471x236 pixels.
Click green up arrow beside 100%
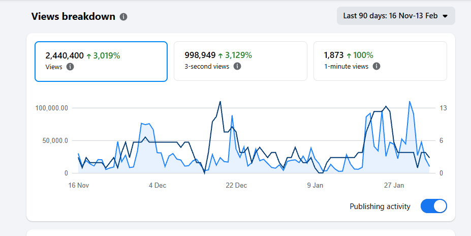coord(349,55)
